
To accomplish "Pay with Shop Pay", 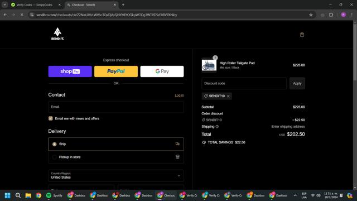I will 70,71.
